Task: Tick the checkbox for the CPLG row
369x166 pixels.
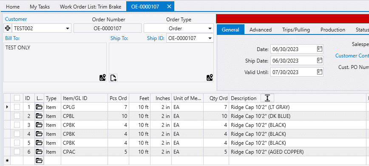Action: tap(17, 107)
